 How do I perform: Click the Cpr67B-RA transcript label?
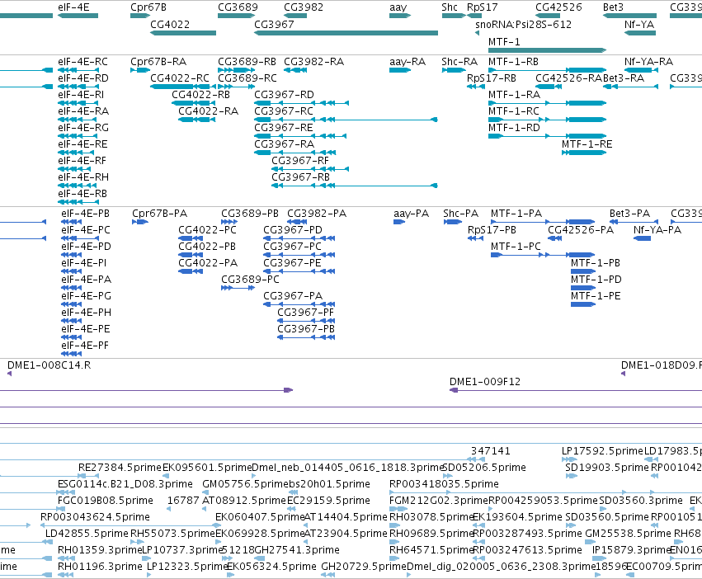tap(158, 61)
